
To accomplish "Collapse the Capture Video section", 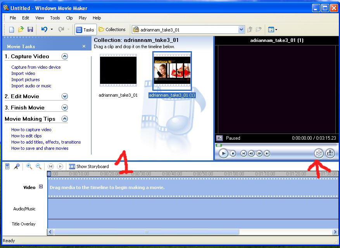I will click(65, 56).
